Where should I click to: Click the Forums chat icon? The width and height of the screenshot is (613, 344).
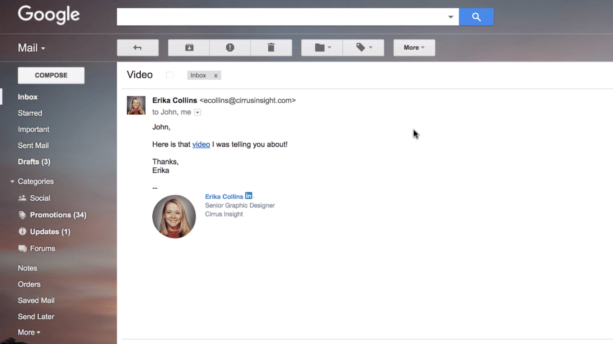[x=22, y=248]
